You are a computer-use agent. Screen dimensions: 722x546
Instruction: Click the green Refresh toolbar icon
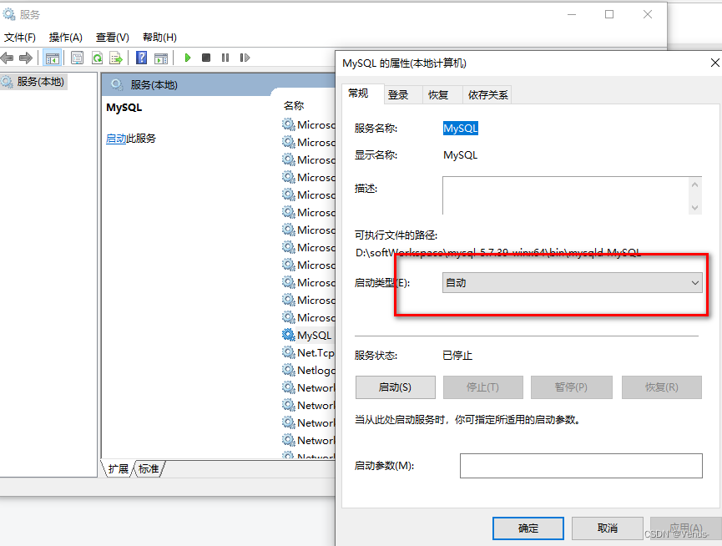(97, 58)
